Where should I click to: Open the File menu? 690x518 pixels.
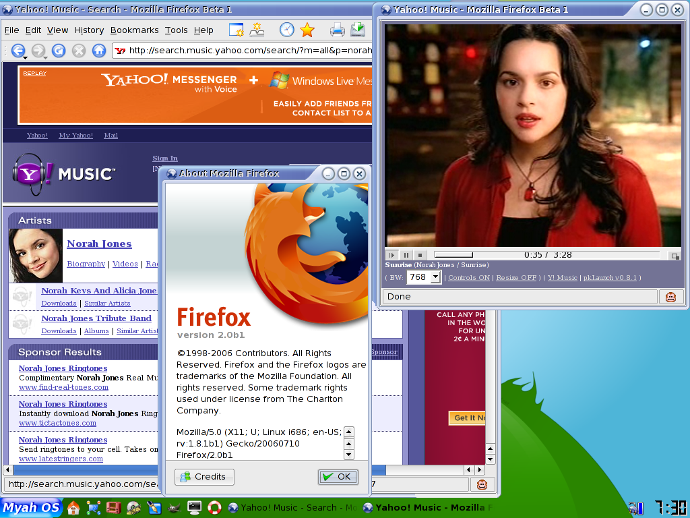tap(12, 30)
